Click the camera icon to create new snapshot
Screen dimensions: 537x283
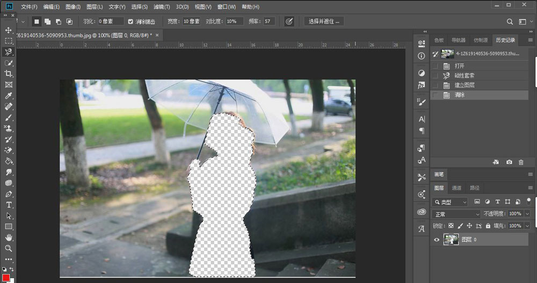509,162
